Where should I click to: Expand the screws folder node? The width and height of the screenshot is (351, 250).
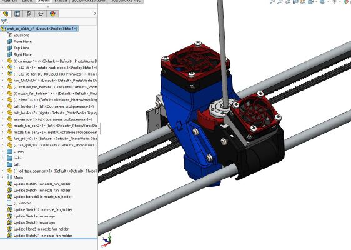2,152
